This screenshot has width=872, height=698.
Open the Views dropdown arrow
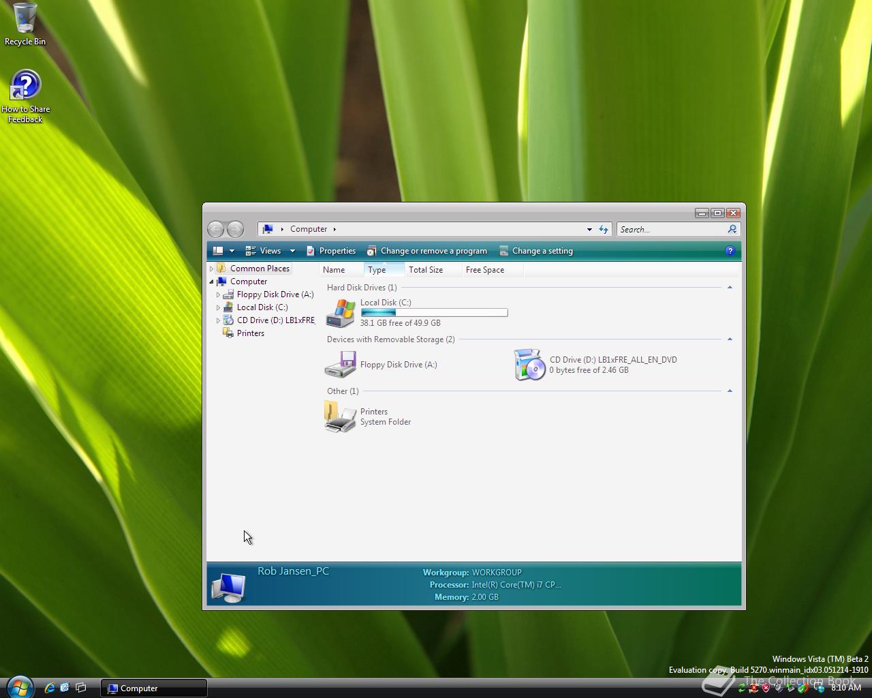pos(292,251)
